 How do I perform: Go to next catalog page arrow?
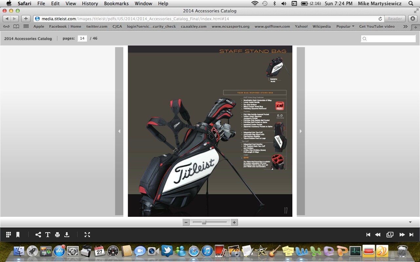click(301, 131)
